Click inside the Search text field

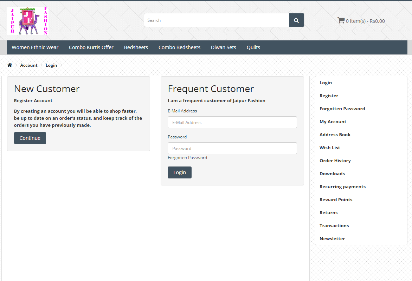pos(216,20)
